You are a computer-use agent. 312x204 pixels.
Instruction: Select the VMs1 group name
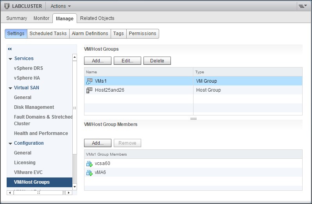[x=101, y=81]
